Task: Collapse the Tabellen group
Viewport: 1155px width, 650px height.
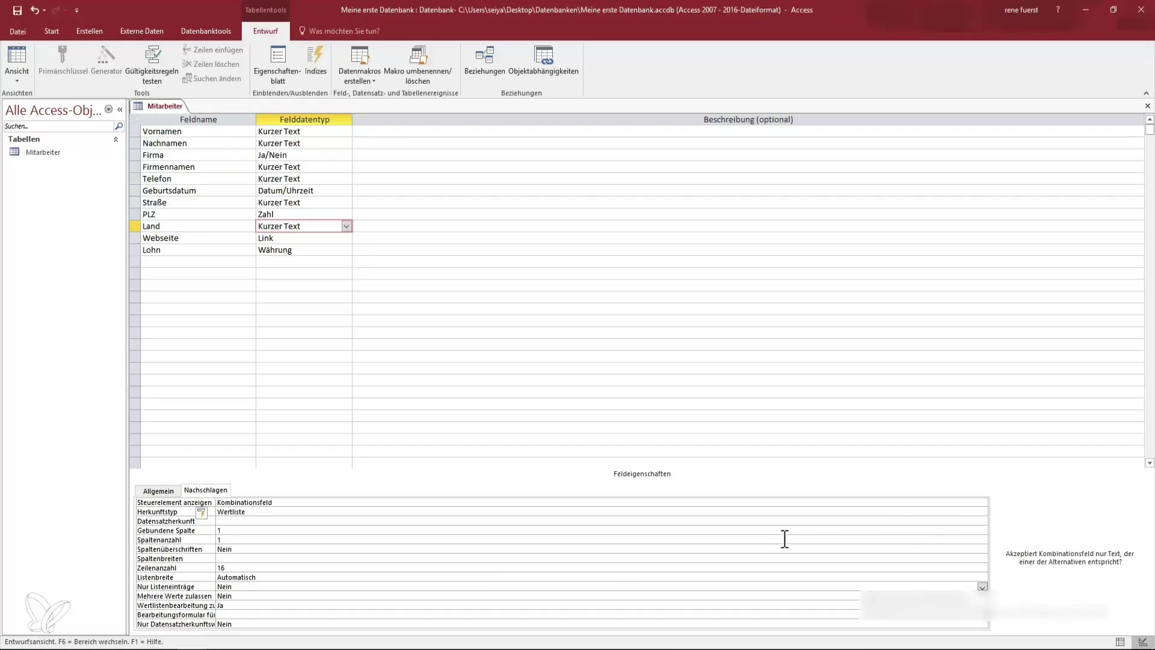Action: coord(115,139)
